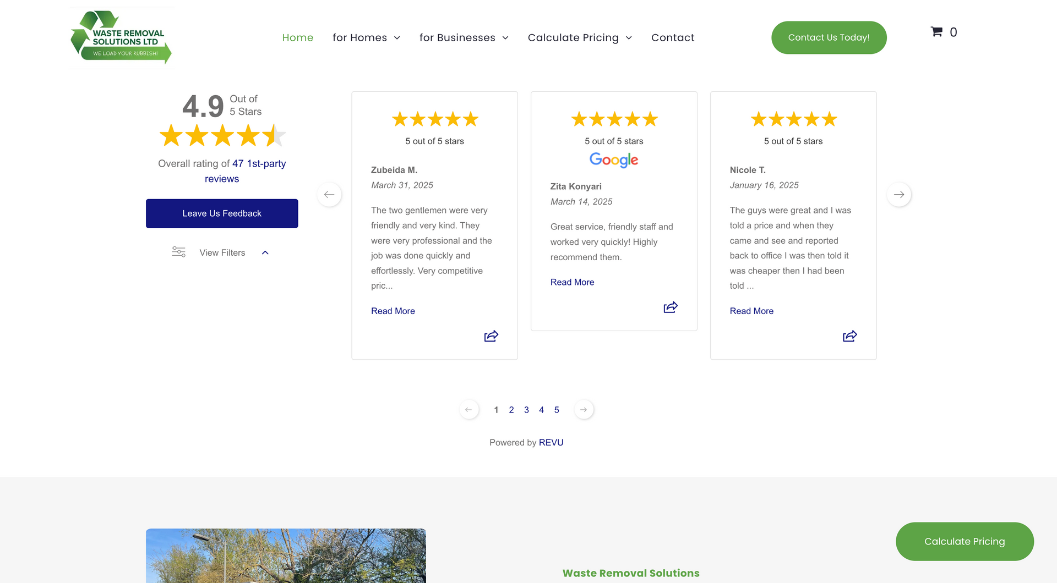Share Nicole T.'s review
The height and width of the screenshot is (583, 1057).
pyautogui.click(x=849, y=336)
